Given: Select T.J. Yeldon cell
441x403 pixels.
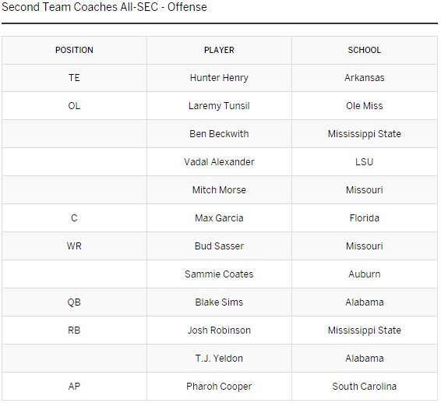Looking at the screenshot, I should click(219, 359).
